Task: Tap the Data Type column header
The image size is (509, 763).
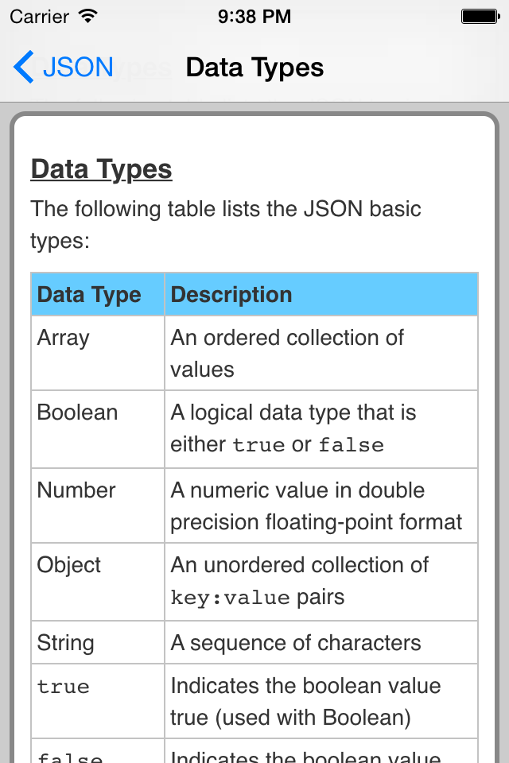Action: (x=89, y=295)
